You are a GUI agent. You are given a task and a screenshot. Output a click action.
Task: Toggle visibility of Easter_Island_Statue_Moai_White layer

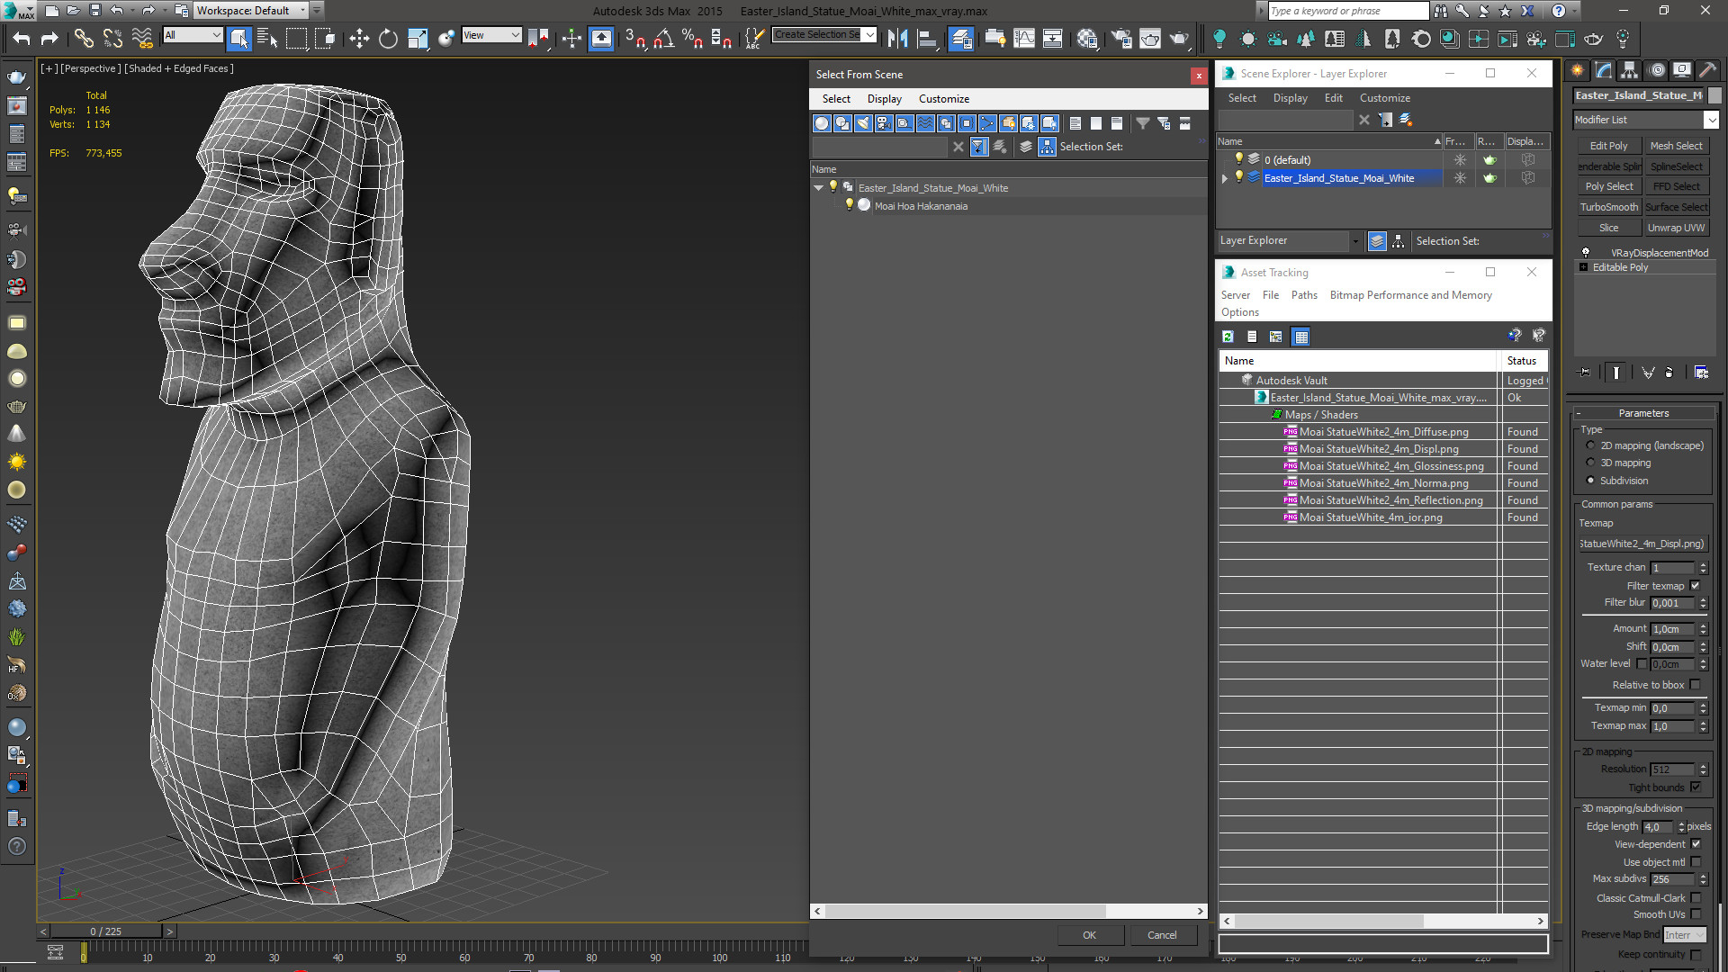pyautogui.click(x=1240, y=176)
